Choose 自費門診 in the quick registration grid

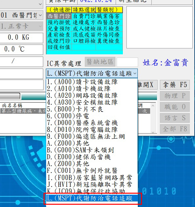[84, 16]
